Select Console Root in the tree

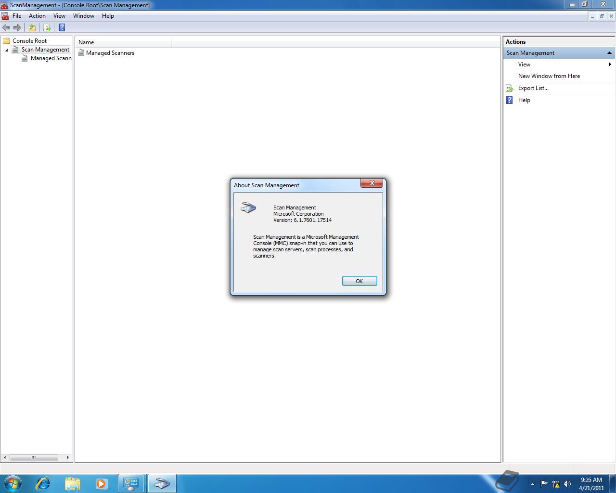[x=30, y=41]
